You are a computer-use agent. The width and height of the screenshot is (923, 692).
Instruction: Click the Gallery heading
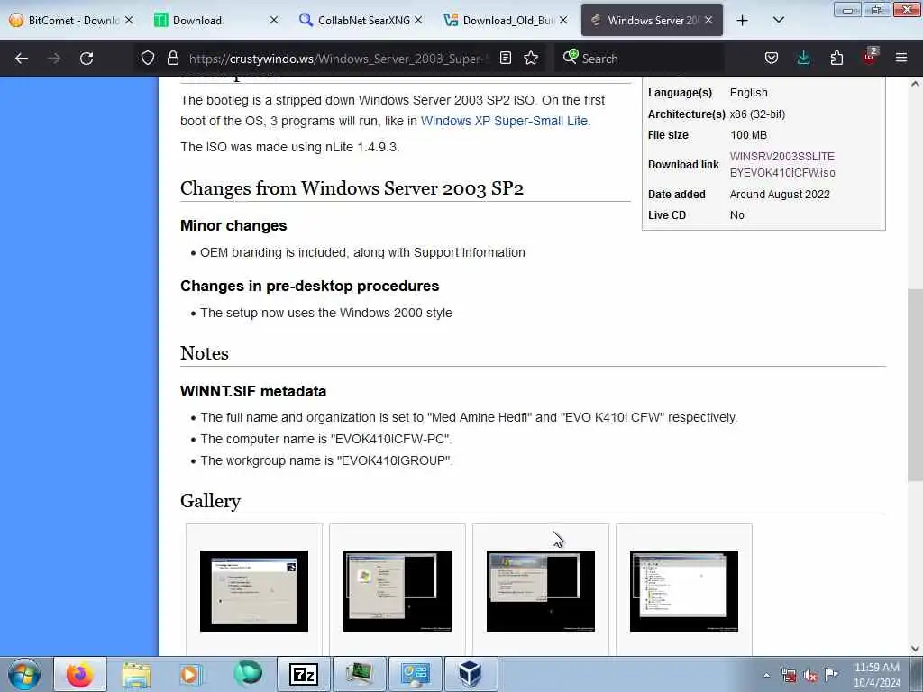click(x=211, y=501)
